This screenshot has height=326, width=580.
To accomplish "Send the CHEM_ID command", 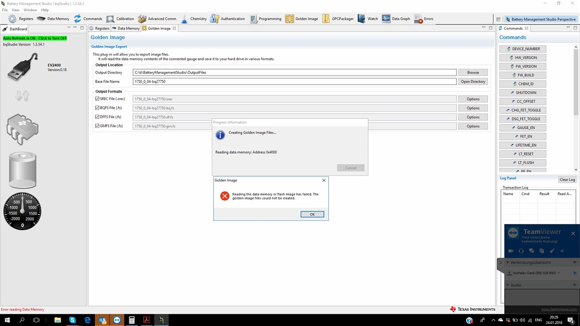I will click(523, 84).
